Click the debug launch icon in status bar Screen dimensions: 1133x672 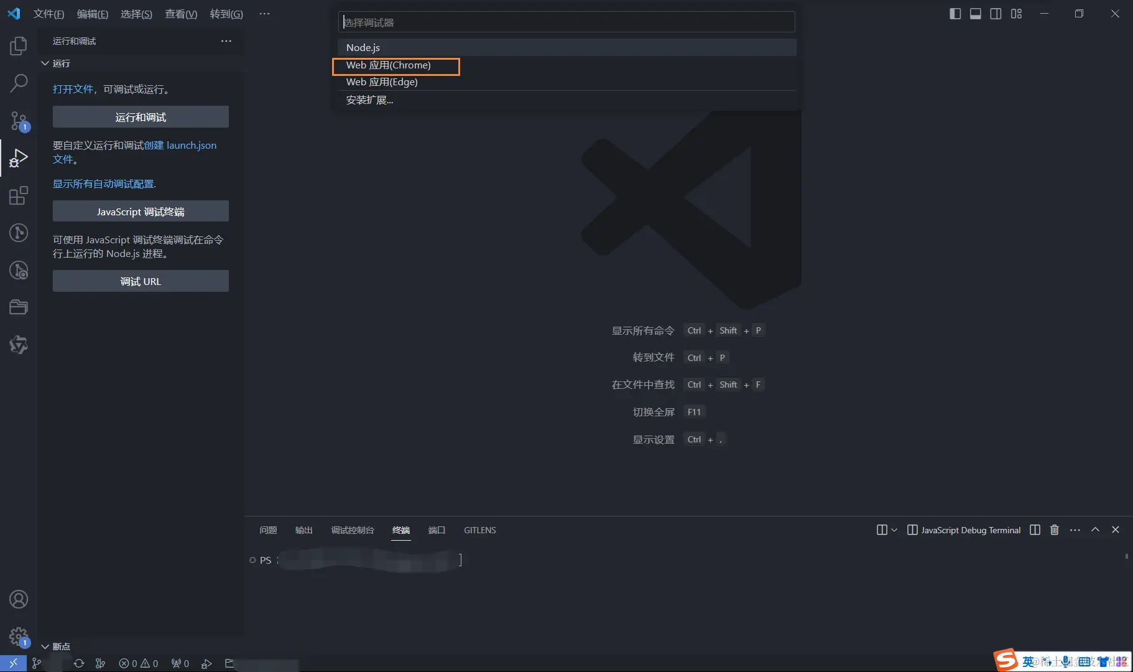tap(206, 663)
